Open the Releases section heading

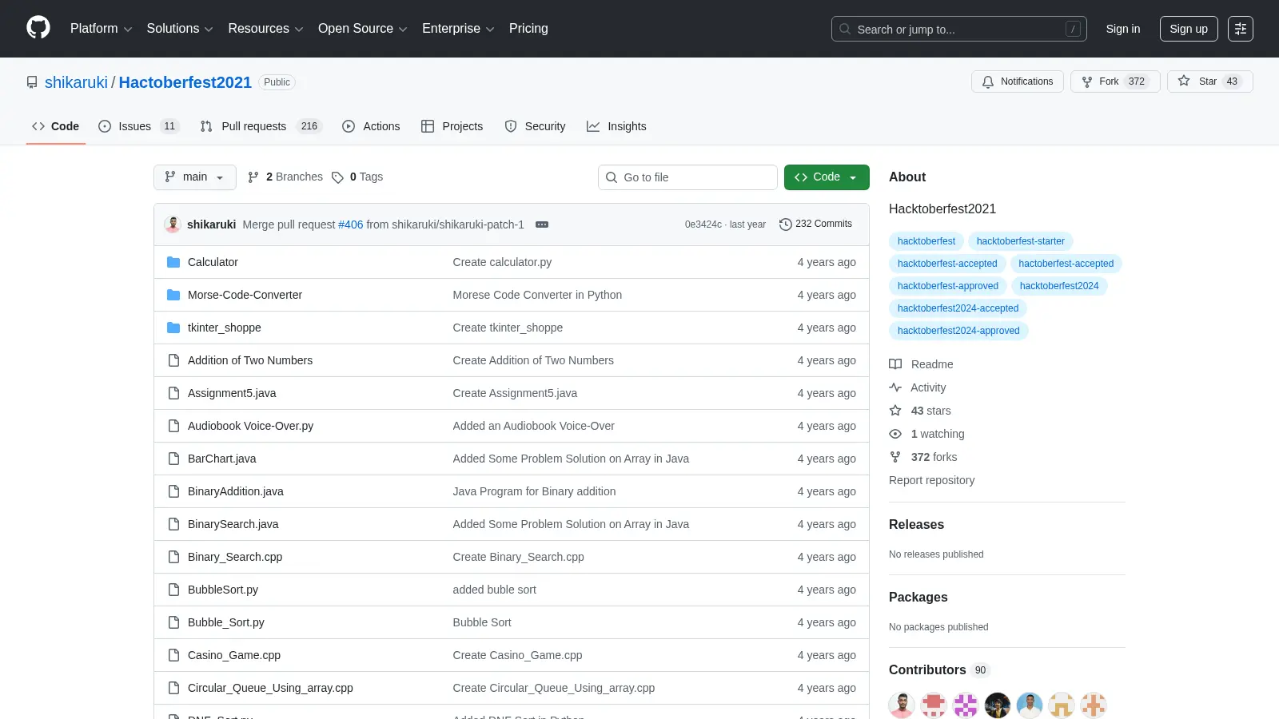916,525
